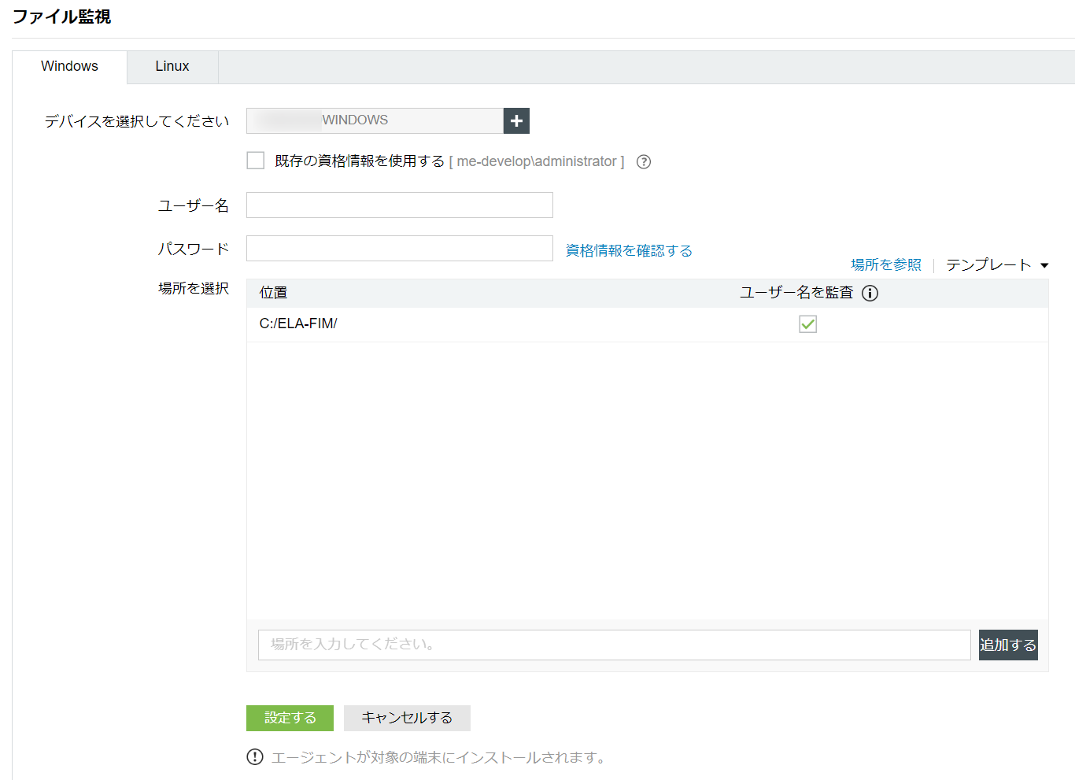Untick audit username checkbox for C:/ELA-FIM/
The width and height of the screenshot is (1075, 780).
pyautogui.click(x=807, y=324)
